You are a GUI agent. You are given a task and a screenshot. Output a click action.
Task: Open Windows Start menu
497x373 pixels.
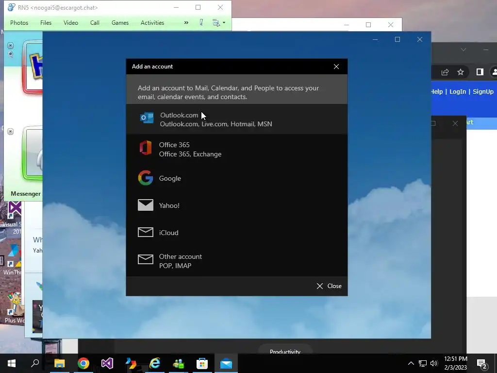pos(12,363)
